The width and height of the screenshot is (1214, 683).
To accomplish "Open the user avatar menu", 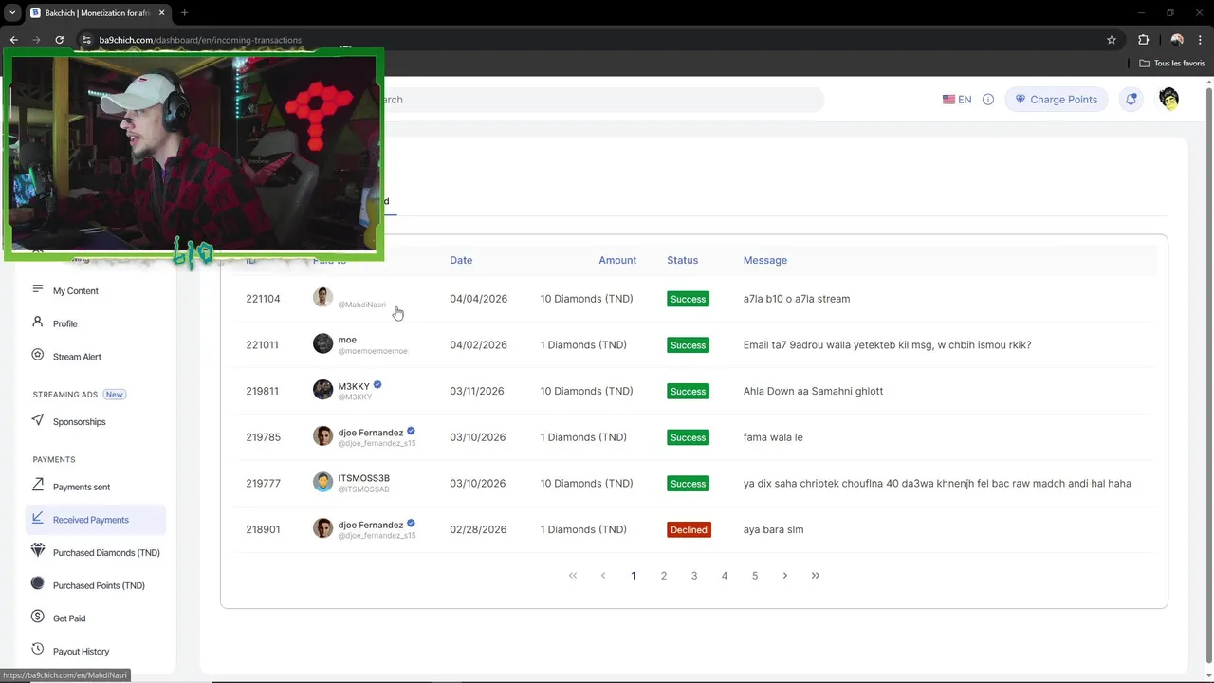I will pyautogui.click(x=1168, y=99).
